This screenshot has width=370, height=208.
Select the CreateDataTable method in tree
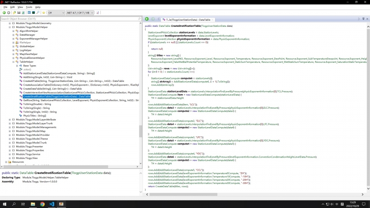(x=44, y=88)
